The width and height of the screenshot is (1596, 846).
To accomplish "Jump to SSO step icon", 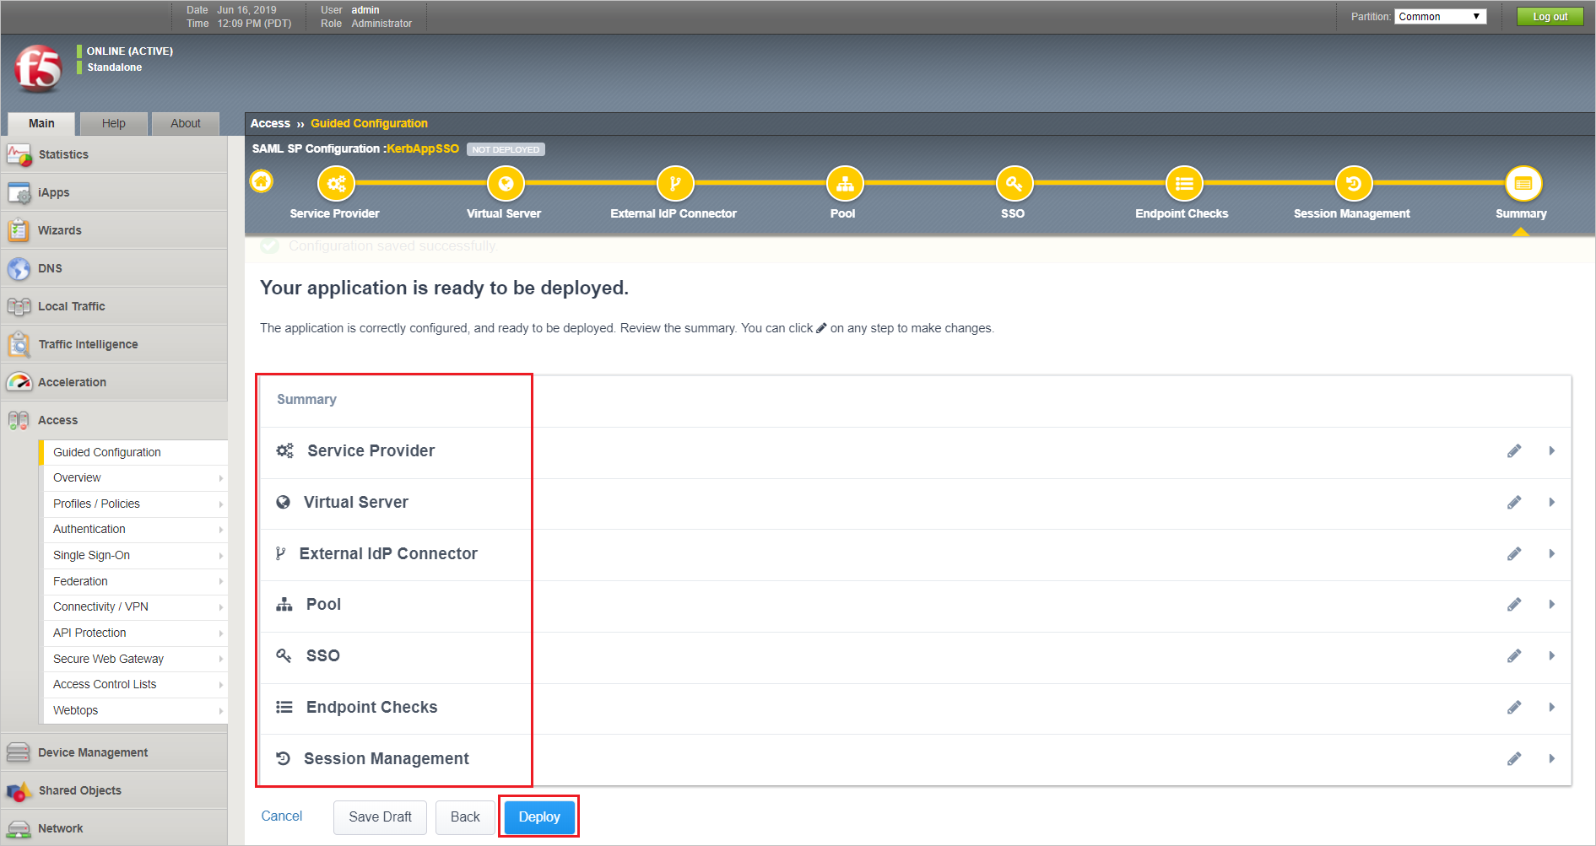I will click(1014, 183).
